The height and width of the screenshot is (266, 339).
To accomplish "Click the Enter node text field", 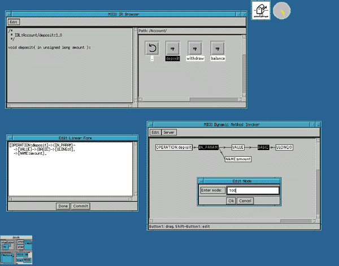I will tap(253, 190).
